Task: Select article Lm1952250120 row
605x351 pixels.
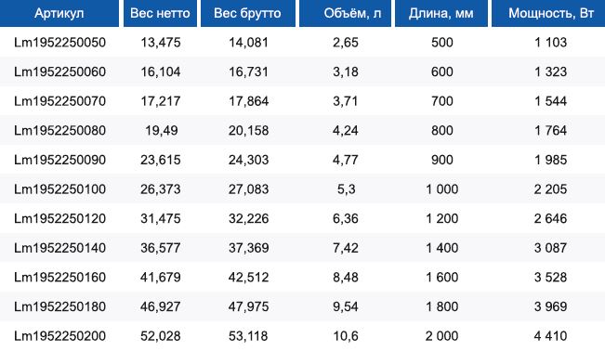Action: coord(303,218)
